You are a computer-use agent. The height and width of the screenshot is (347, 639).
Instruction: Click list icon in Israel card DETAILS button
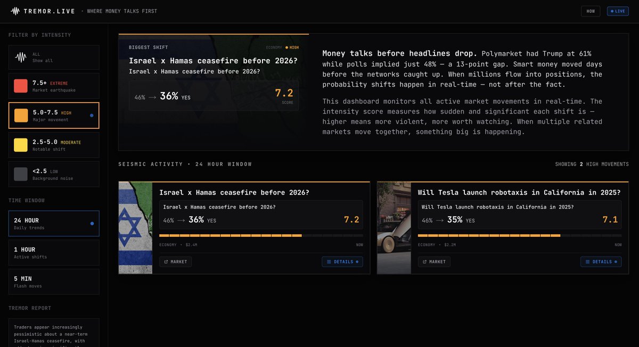point(329,262)
